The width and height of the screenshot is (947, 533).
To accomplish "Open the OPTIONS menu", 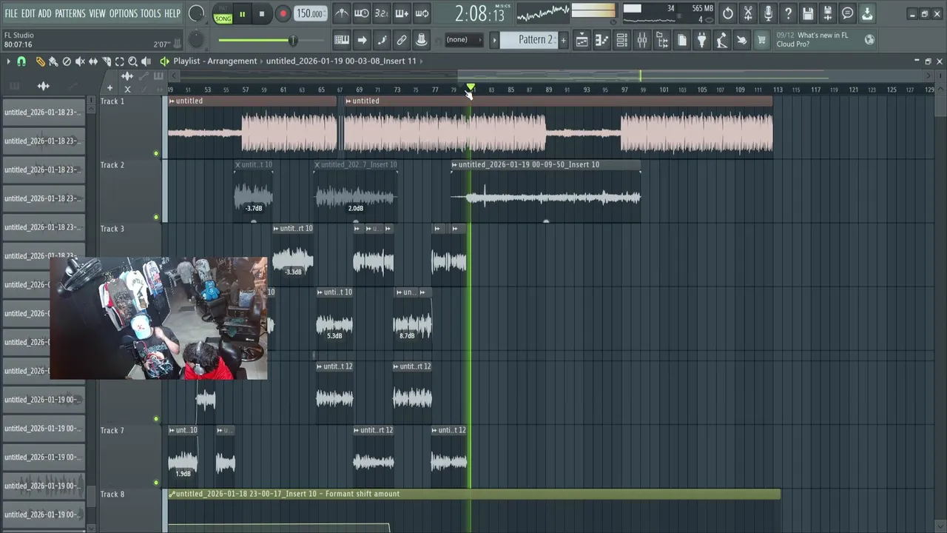I will (124, 13).
